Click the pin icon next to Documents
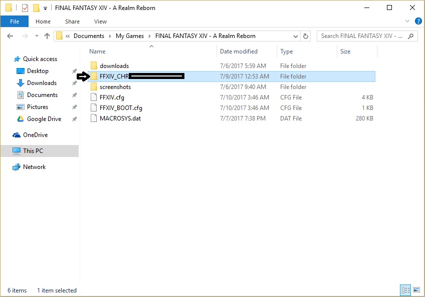 [x=74, y=95]
